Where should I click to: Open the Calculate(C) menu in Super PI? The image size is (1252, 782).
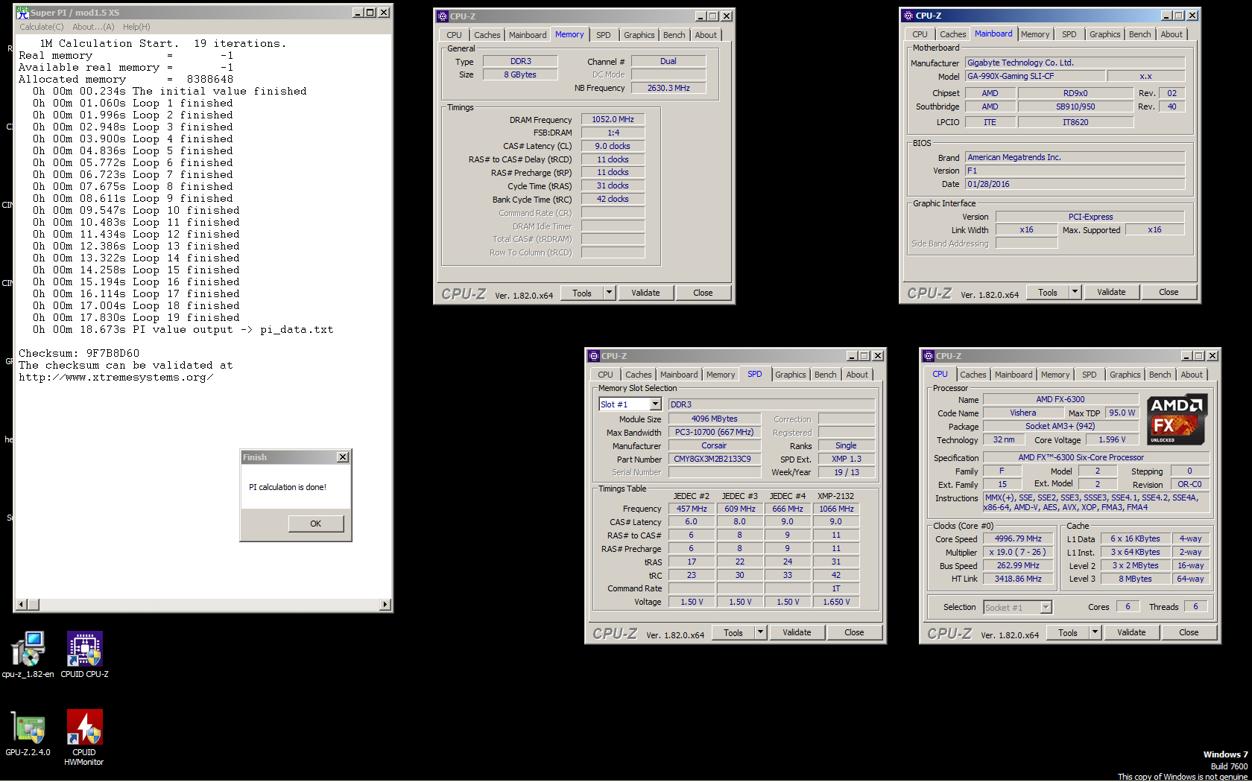[42, 27]
